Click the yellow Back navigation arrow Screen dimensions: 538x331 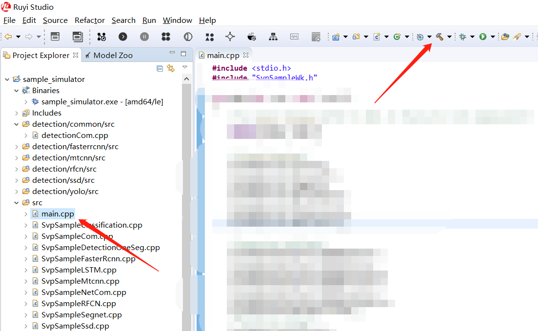[x=9, y=37]
